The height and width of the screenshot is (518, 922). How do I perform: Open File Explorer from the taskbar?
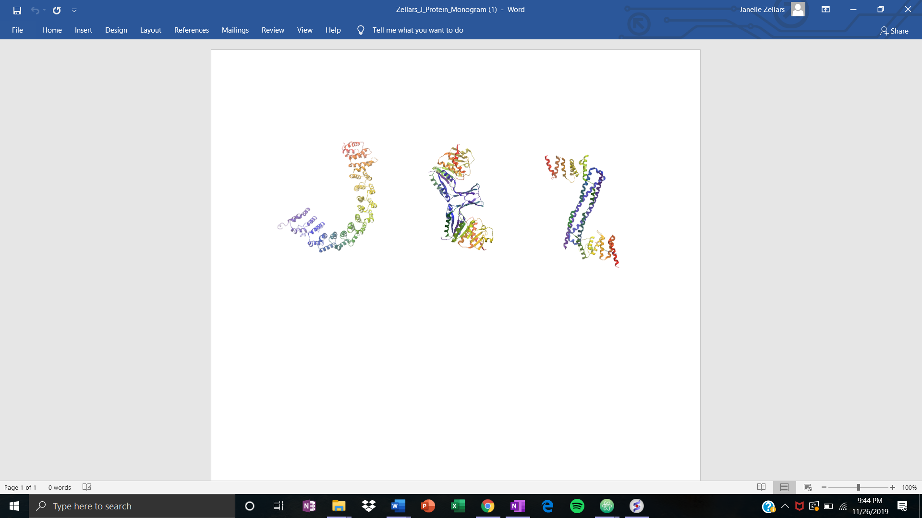click(339, 506)
